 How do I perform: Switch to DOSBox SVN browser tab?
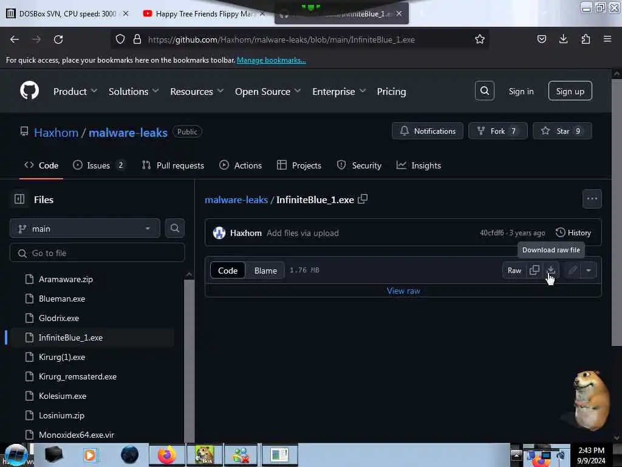tap(67, 13)
